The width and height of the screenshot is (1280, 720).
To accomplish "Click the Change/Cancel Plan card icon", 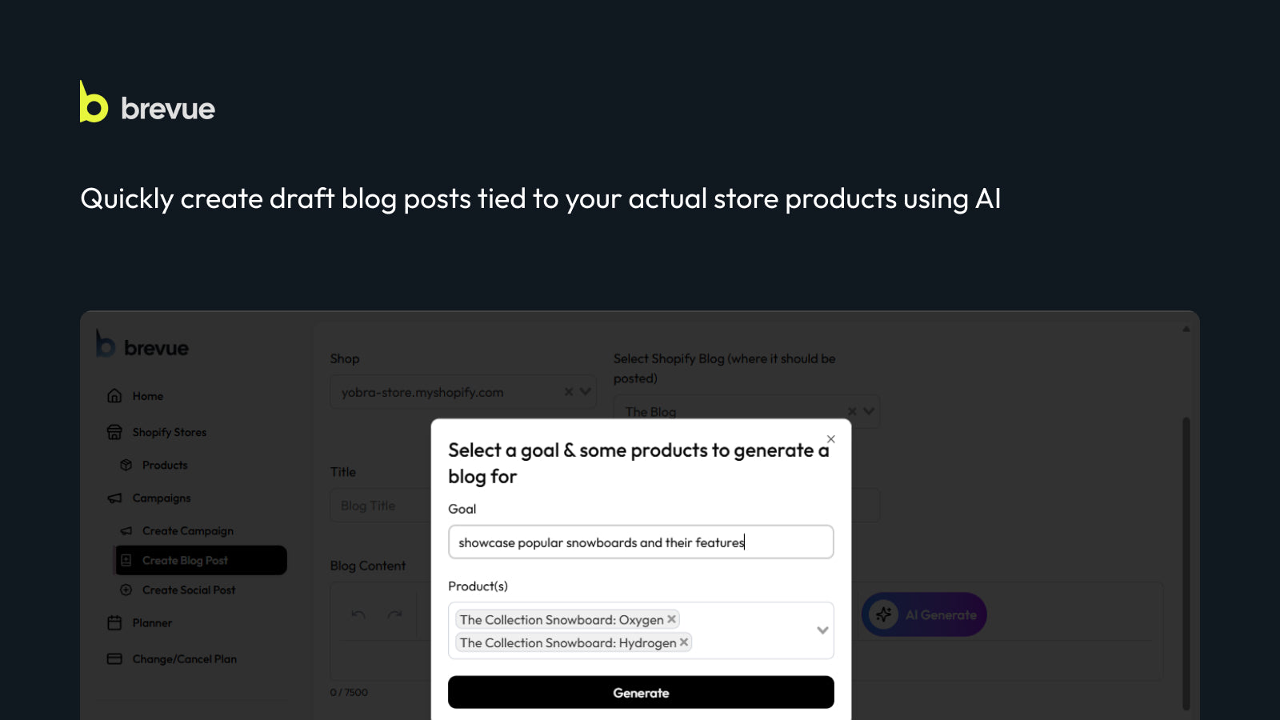I will coord(114,658).
